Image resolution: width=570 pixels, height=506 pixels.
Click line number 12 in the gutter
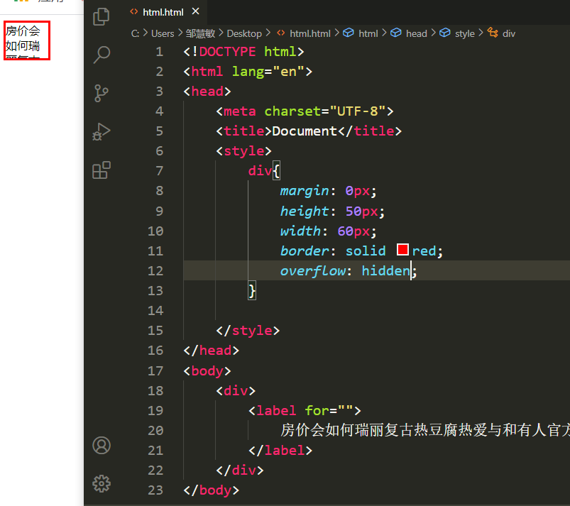click(x=155, y=271)
